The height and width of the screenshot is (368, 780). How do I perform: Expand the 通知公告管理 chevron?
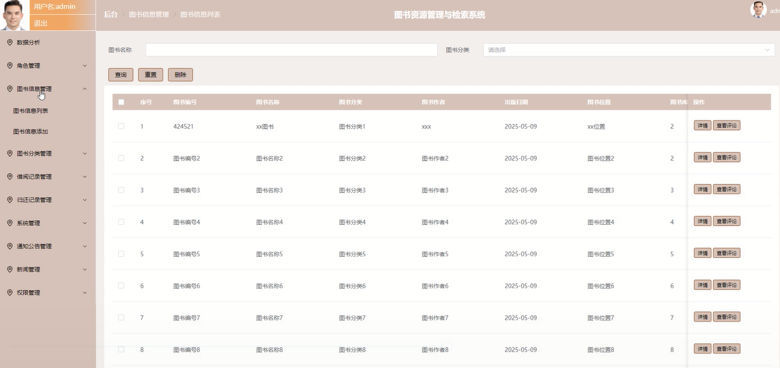85,246
